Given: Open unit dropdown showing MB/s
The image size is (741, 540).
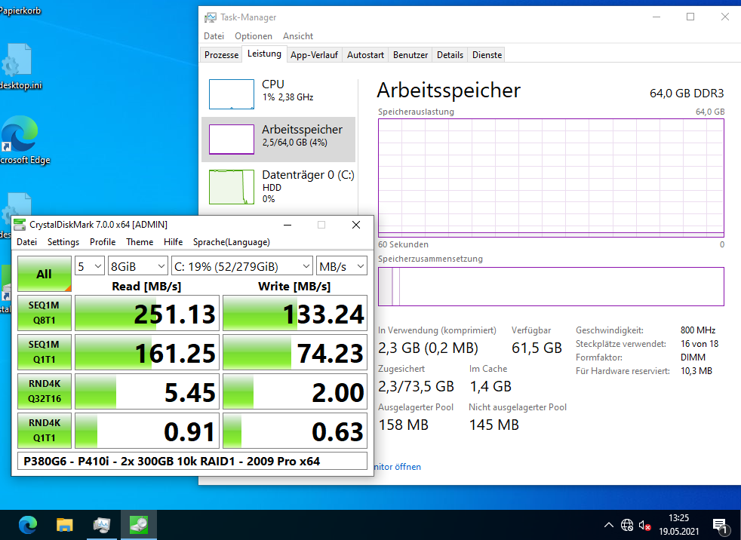Looking at the screenshot, I should 342,266.
